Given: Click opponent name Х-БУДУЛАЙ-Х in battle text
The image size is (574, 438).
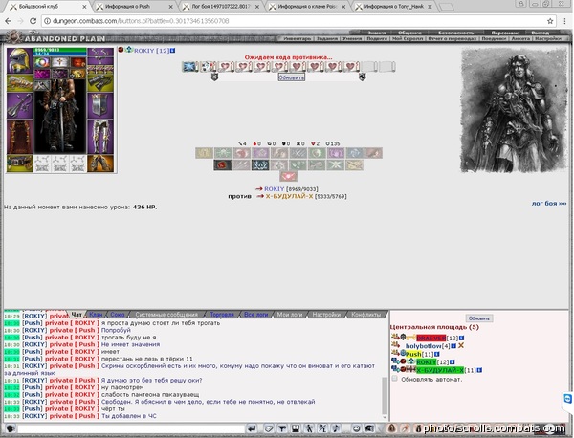Looking at the screenshot, I should coord(289,196).
